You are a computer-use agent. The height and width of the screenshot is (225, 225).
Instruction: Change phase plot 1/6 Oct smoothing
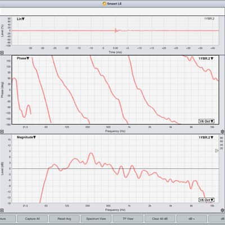[x=206, y=121]
